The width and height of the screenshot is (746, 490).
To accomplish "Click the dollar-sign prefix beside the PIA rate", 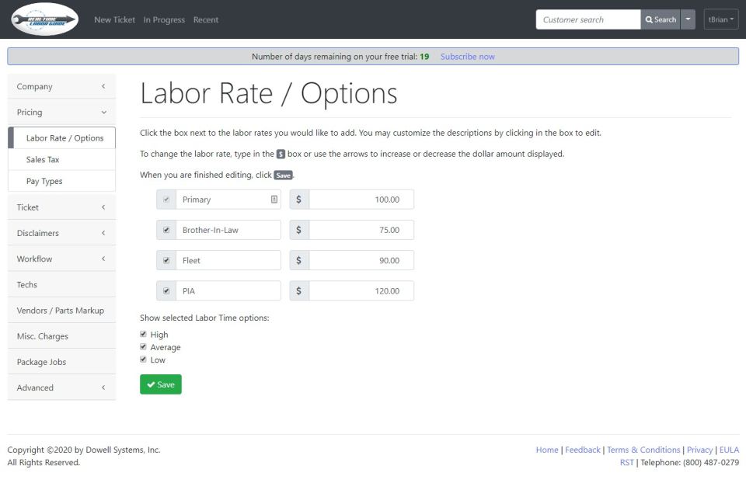I will click(298, 290).
